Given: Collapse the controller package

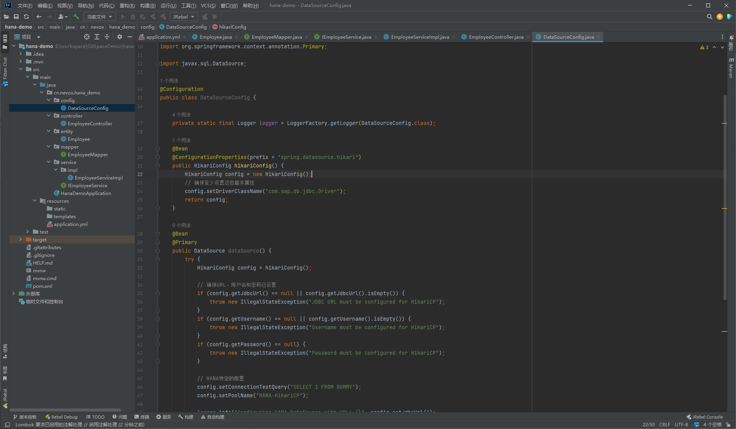Looking at the screenshot, I should click(48, 116).
